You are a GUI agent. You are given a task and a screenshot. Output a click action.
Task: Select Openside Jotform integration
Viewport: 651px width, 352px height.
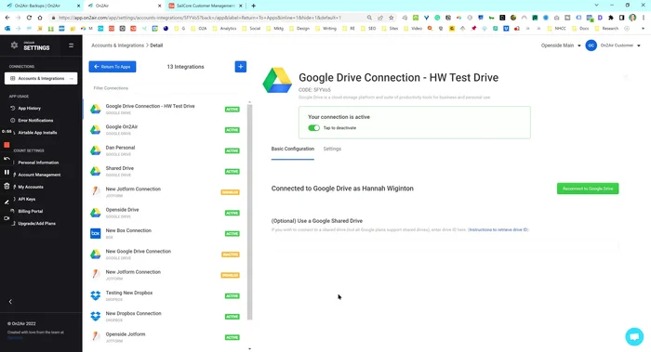click(x=166, y=337)
